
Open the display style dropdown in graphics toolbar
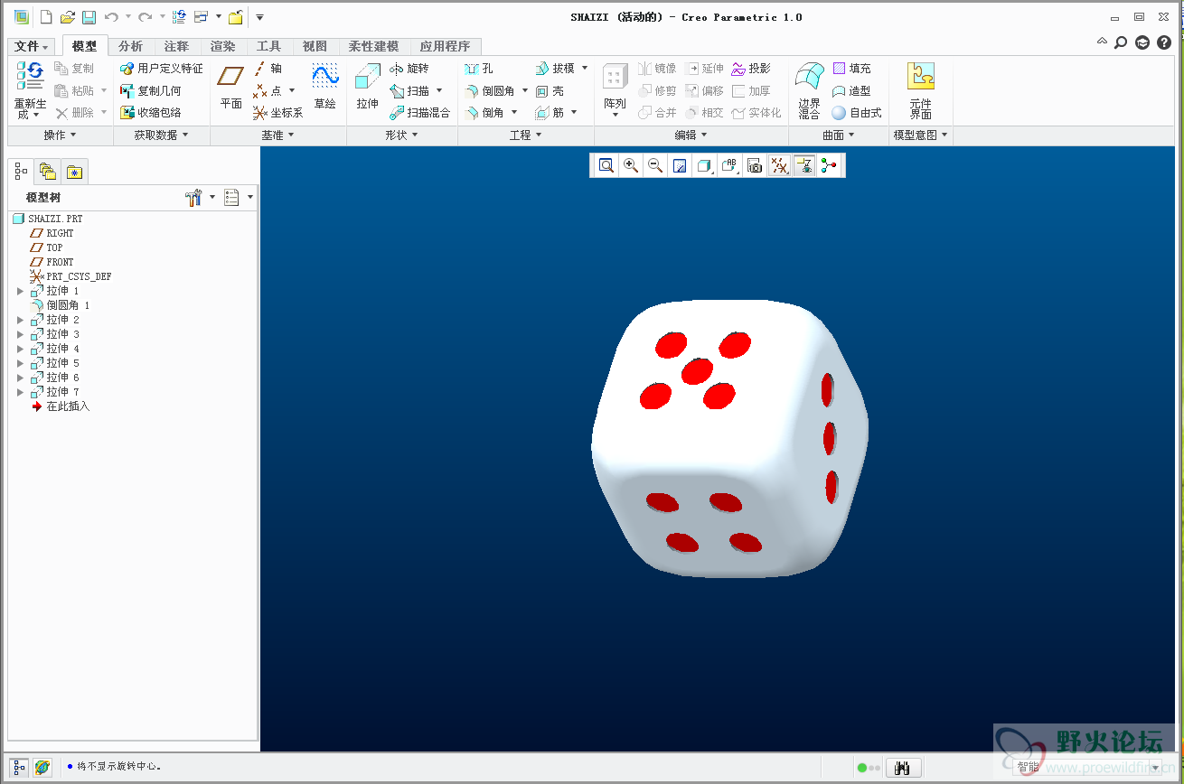click(x=706, y=165)
